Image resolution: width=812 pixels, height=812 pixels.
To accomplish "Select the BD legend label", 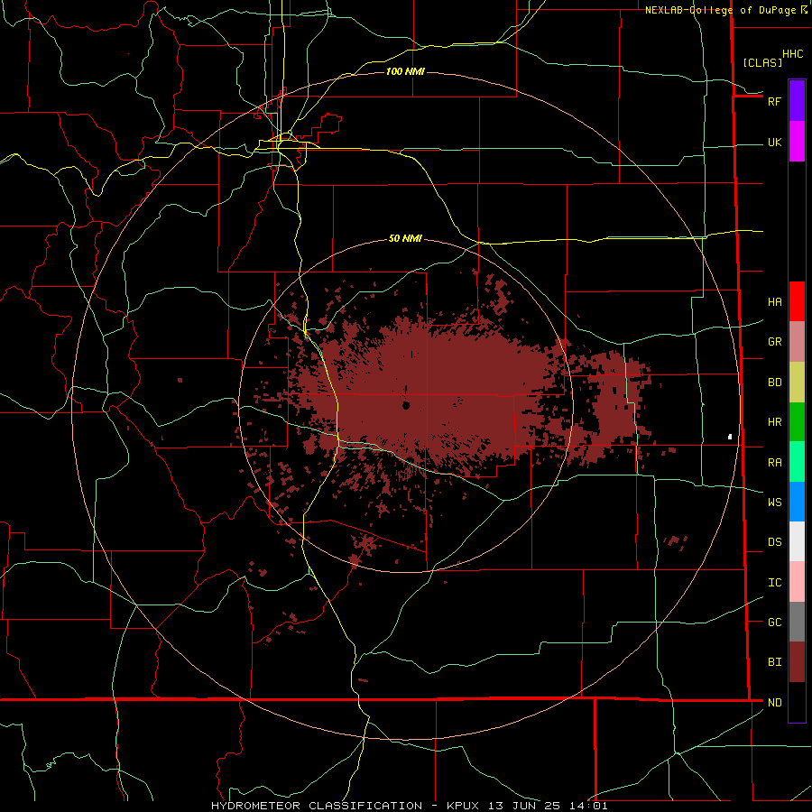I will coord(774,383).
